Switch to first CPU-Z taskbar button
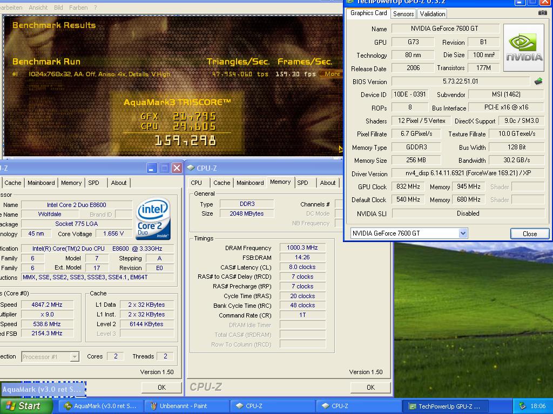553x414 pixels. tap(273, 406)
